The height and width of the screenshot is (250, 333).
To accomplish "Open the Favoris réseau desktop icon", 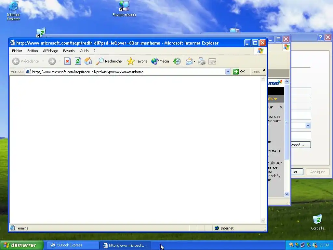I will tap(124, 9).
